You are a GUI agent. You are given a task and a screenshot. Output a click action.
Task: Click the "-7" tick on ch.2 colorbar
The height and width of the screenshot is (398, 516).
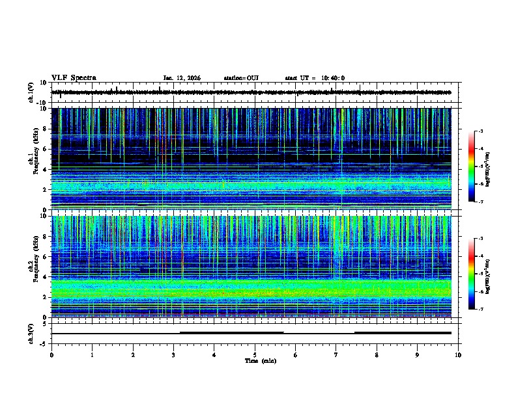(481, 310)
